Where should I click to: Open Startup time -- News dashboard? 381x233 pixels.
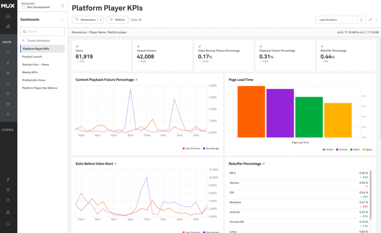[36, 65]
